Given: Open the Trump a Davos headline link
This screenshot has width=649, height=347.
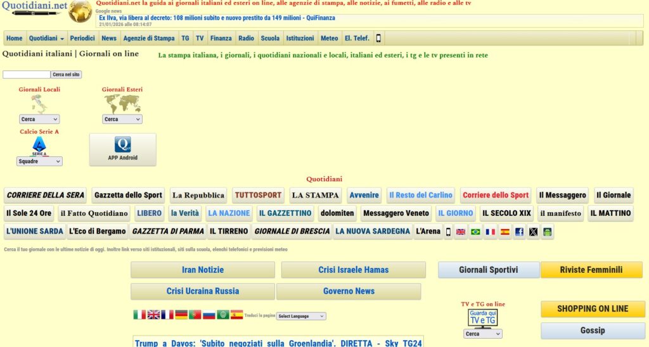Looking at the screenshot, I should 279,343.
